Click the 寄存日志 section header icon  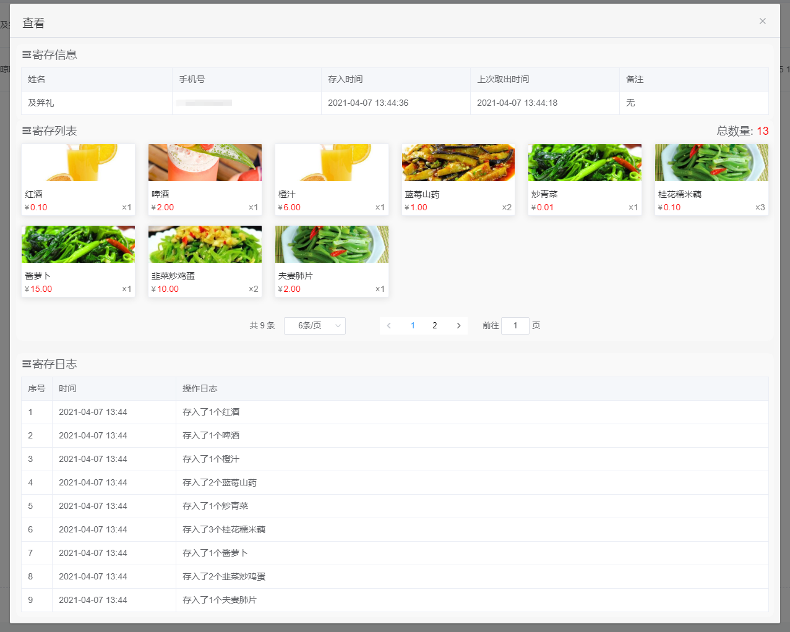pyautogui.click(x=27, y=364)
